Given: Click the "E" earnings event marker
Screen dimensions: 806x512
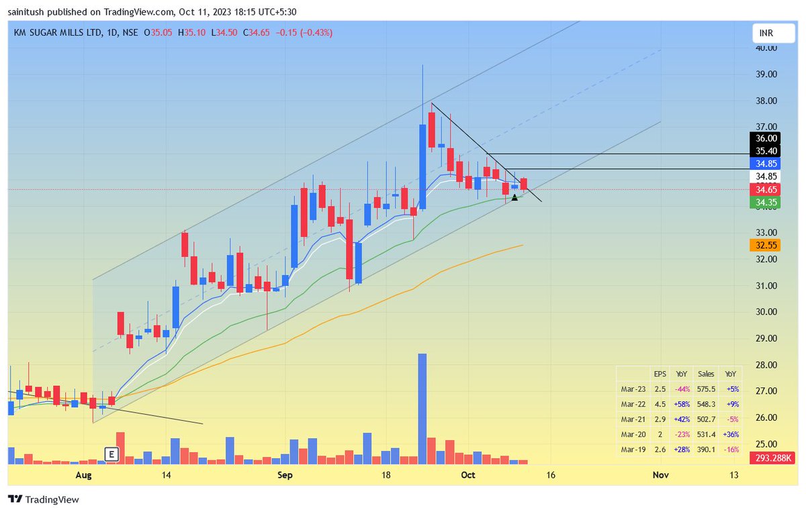Looking at the screenshot, I should (111, 454).
